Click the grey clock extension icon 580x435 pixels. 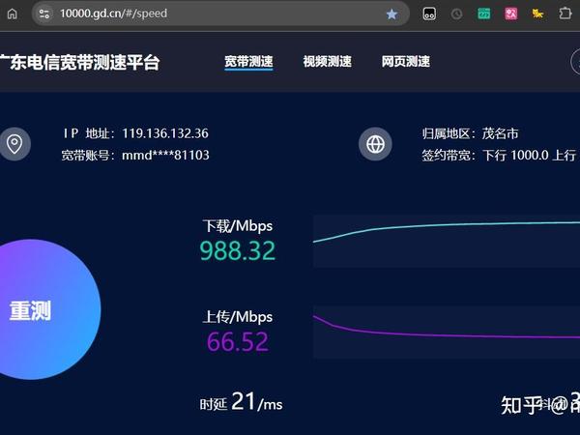pyautogui.click(x=457, y=14)
